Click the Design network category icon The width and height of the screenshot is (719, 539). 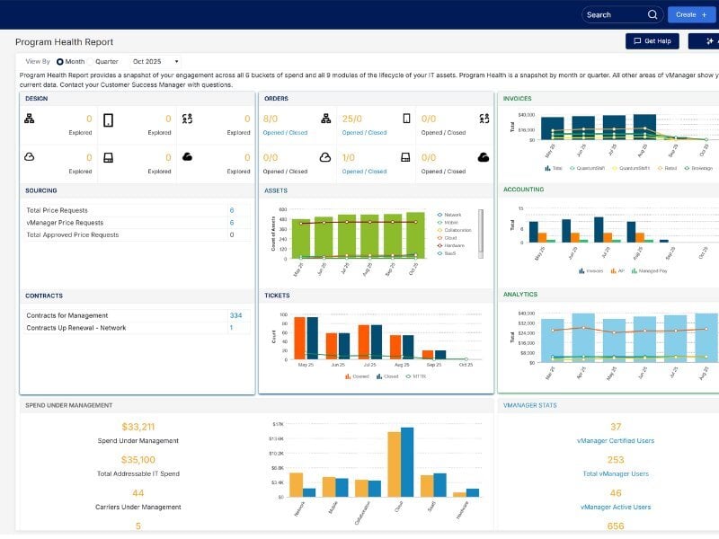30,119
